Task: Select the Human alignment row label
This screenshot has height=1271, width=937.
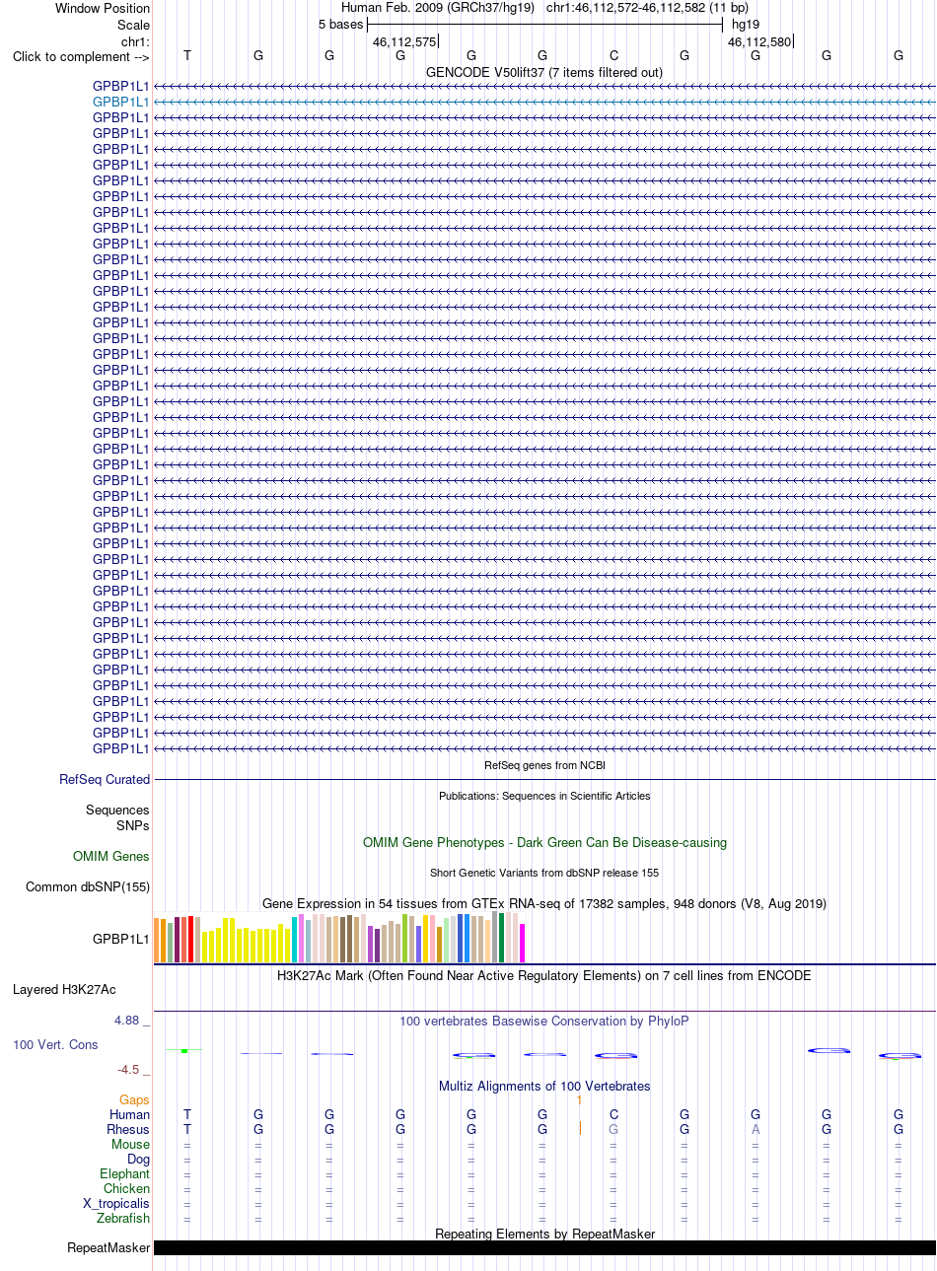Action: (130, 1114)
